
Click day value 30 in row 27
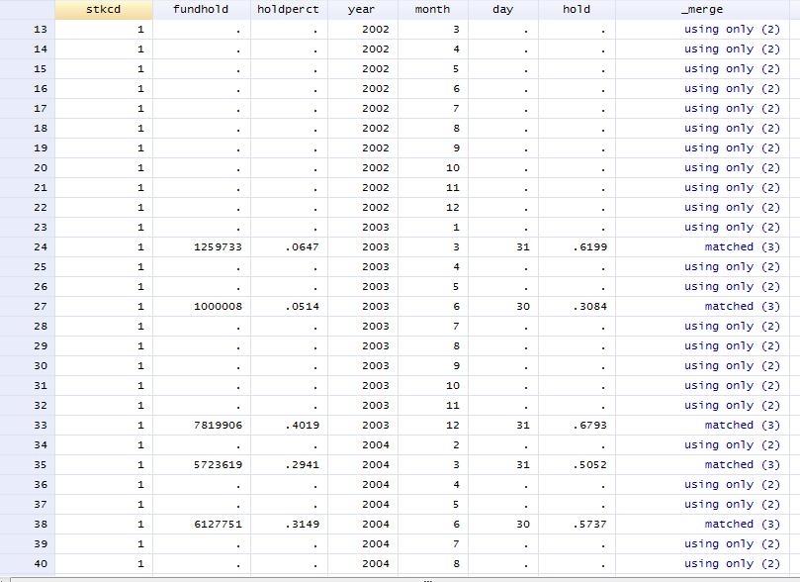[x=523, y=307]
